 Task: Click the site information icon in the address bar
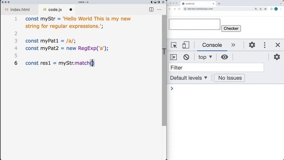coord(185,9)
